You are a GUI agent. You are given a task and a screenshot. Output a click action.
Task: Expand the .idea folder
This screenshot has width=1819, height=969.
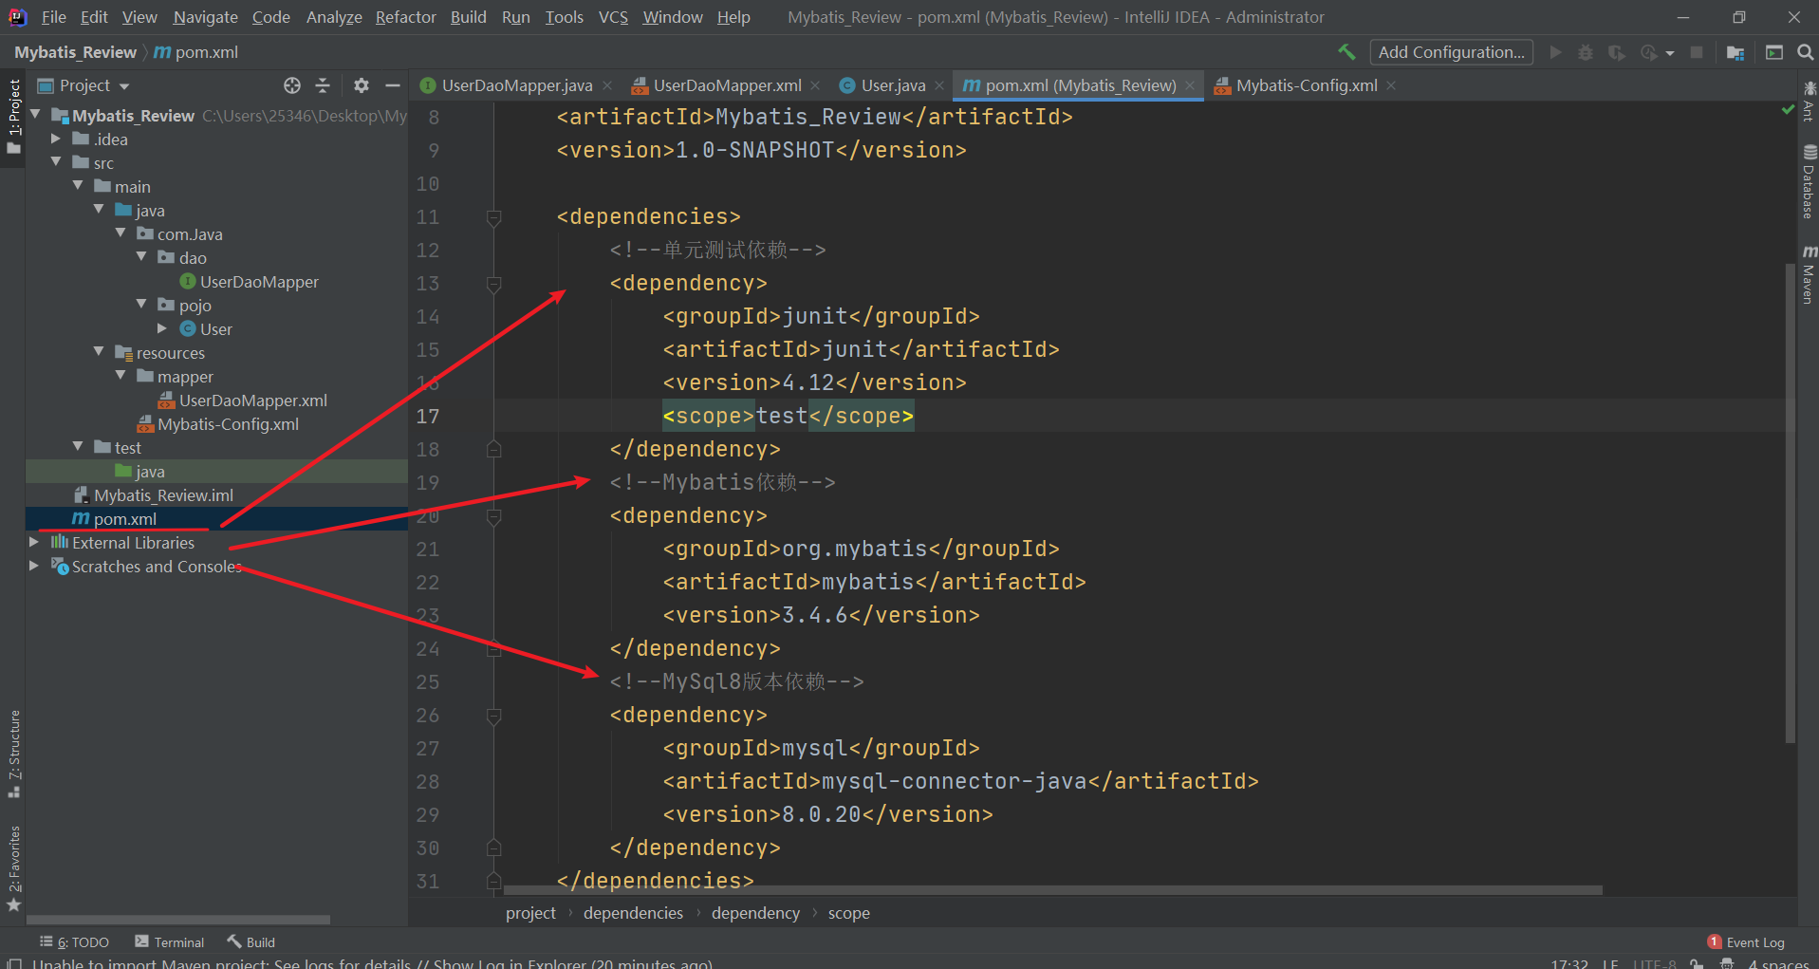[x=56, y=139]
